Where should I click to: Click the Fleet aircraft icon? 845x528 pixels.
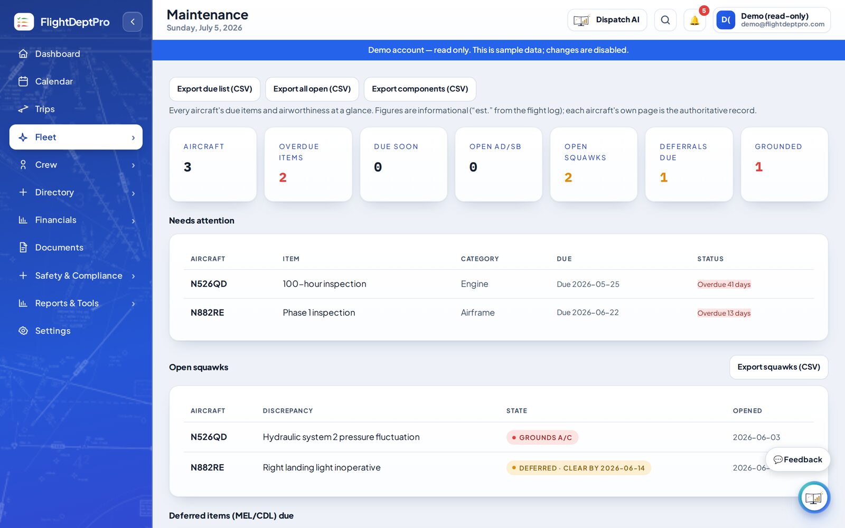coord(23,137)
